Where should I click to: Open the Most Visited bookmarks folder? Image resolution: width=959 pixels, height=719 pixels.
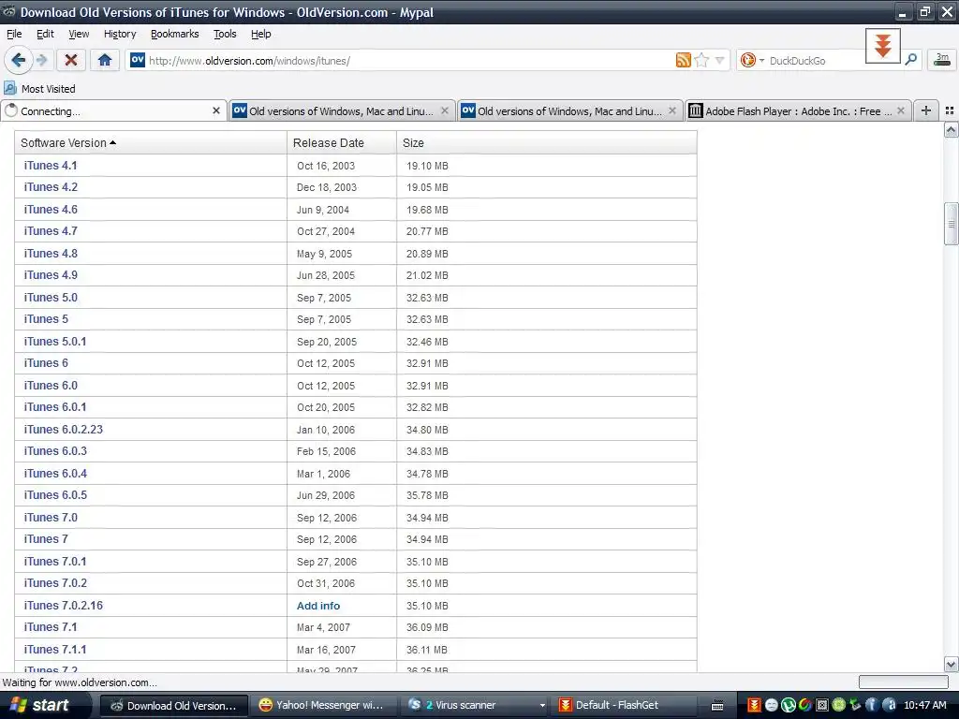coord(39,89)
